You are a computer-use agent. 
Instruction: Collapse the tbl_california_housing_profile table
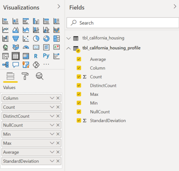(x=69, y=48)
